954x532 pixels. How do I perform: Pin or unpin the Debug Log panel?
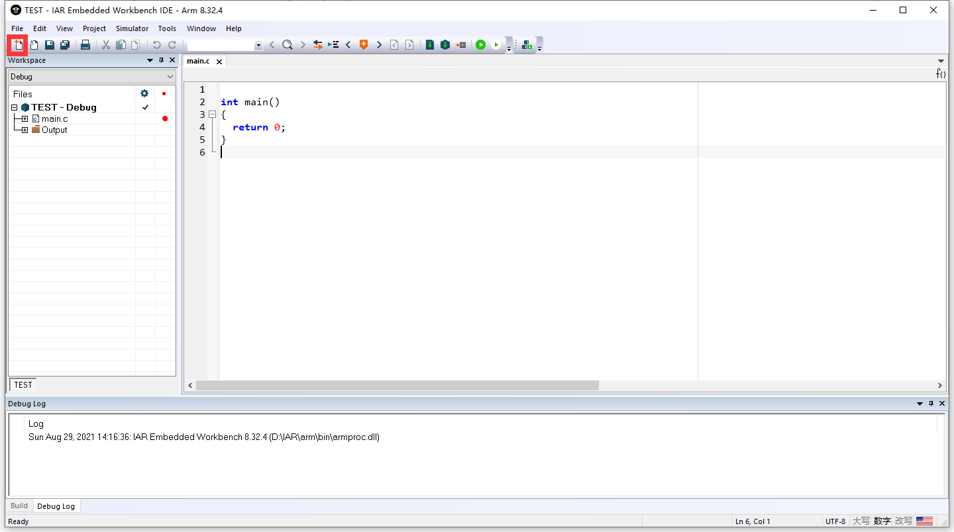[931, 404]
